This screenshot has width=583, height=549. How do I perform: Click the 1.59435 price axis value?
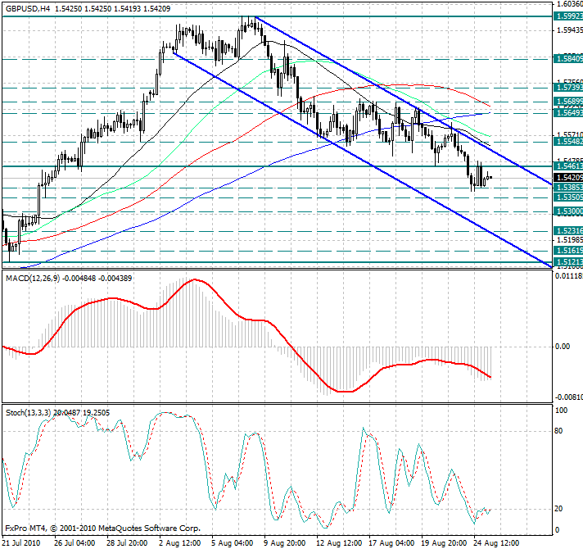(570, 30)
